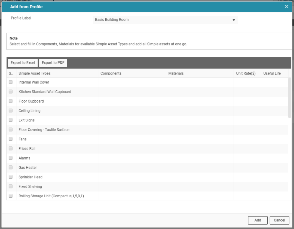Click the Materials column header
Viewport: 294px width, 229px height.
pos(176,73)
